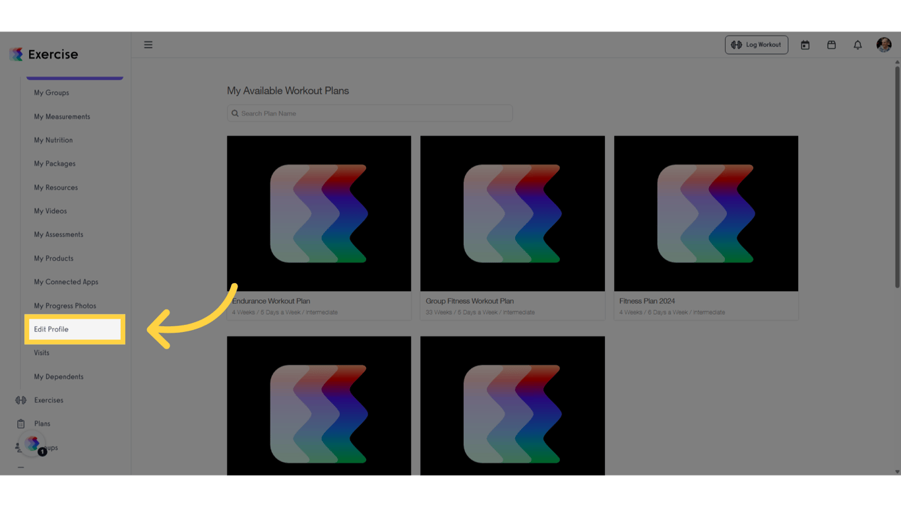The image size is (901, 507).
Task: Click Edit Profile in the sidebar
Action: [x=75, y=329]
